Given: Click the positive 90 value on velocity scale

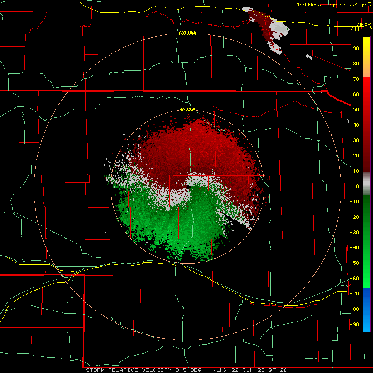Looking at the screenshot, I should coord(356,48).
